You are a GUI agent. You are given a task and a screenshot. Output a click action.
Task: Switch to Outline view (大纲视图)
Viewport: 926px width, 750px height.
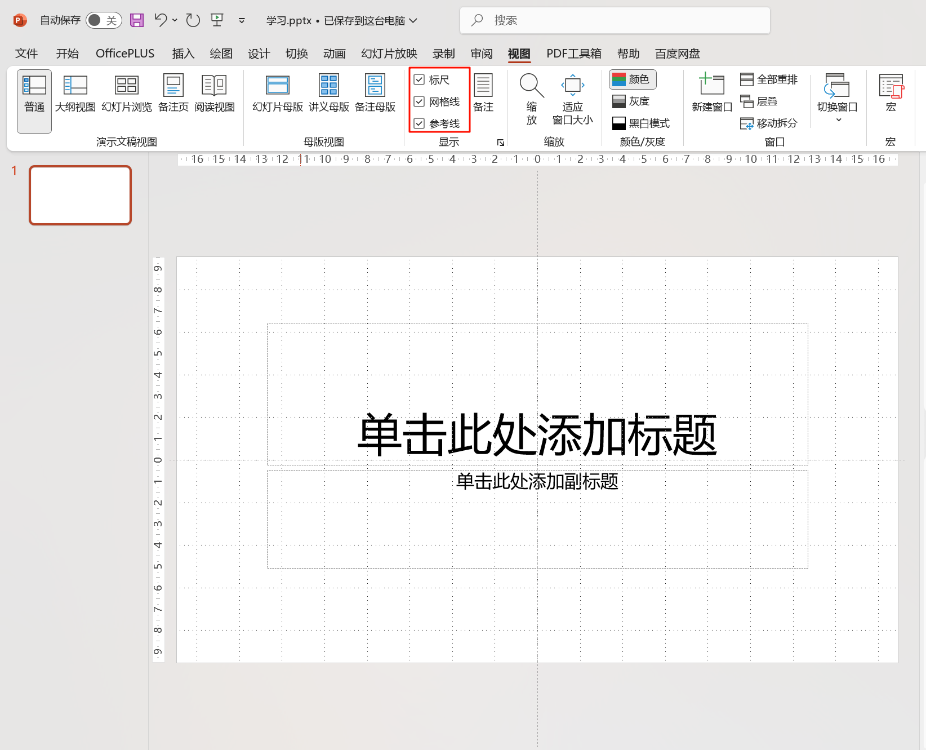75,94
